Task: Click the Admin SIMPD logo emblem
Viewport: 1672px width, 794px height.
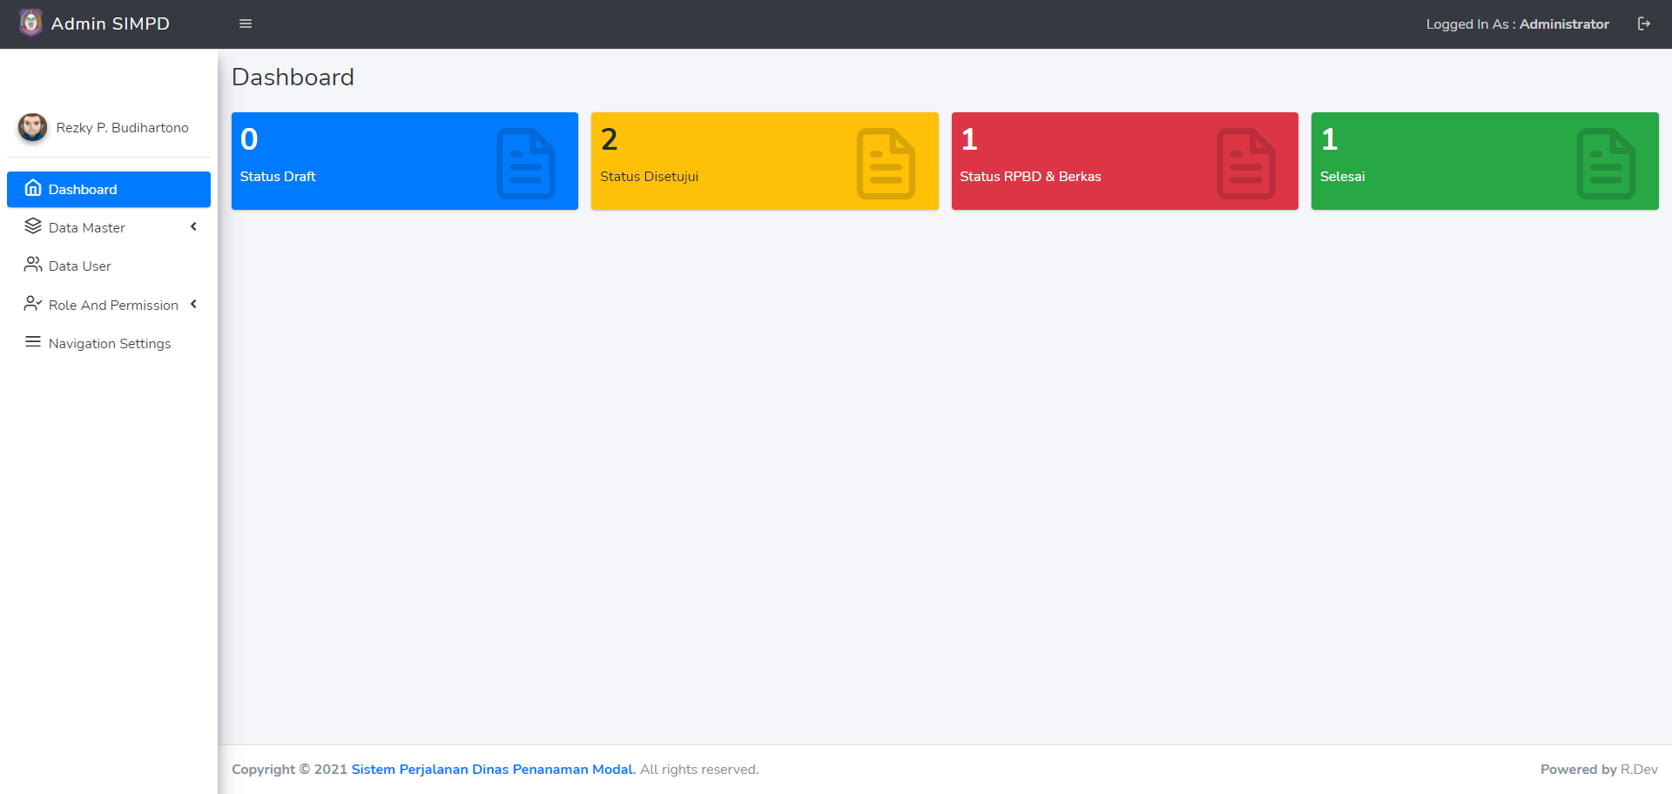Action: tap(31, 22)
